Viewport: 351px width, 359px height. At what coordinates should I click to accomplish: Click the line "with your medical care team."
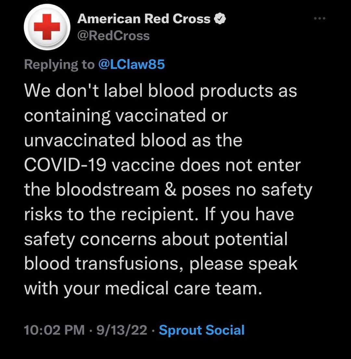tap(143, 288)
